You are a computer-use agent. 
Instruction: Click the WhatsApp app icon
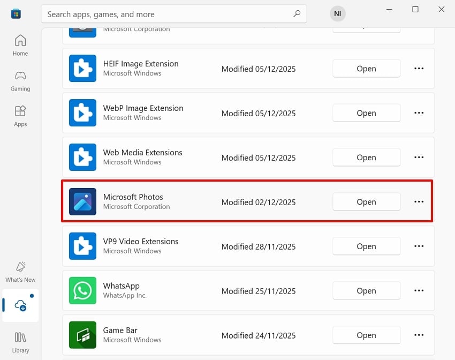pos(82,291)
